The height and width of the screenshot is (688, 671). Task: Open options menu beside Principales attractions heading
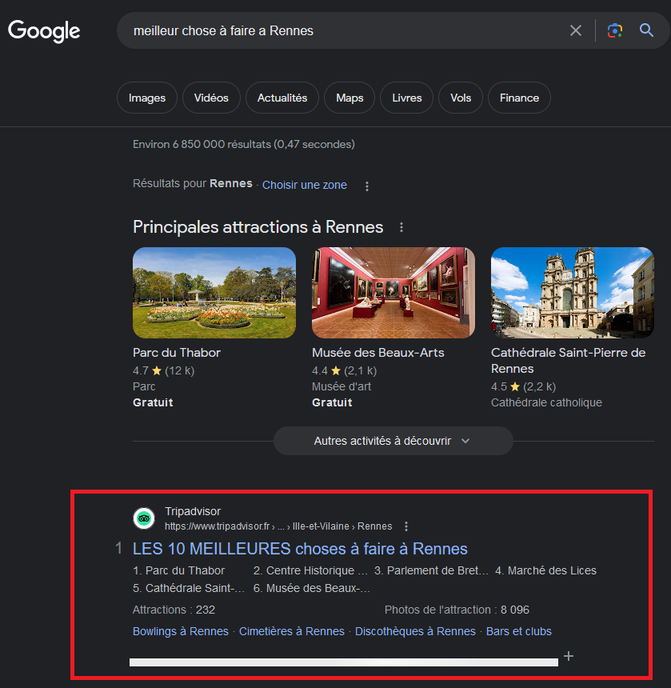401,227
